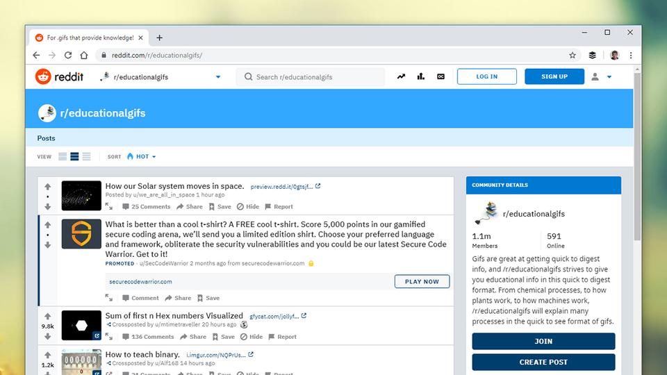Open Chrome three-dot menu
Screen dimensions: 667x375
coord(631,56)
